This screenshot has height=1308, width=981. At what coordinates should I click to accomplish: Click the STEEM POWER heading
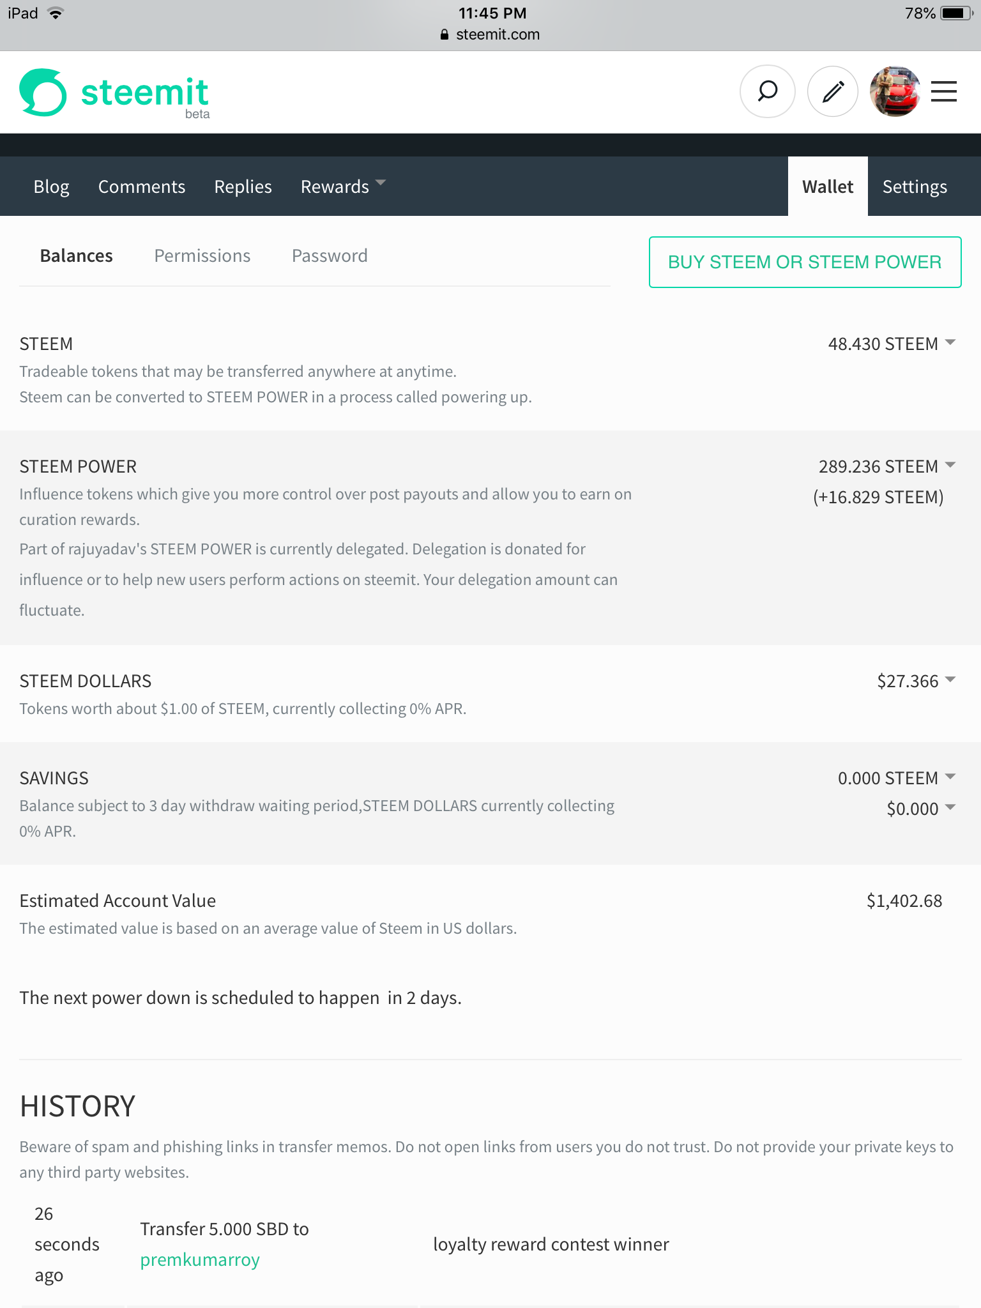tap(78, 466)
